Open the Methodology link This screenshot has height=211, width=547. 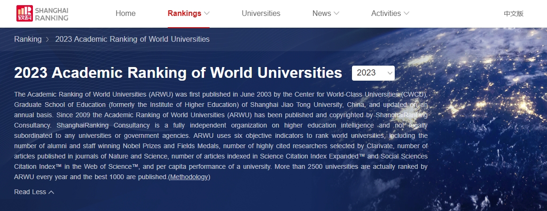[189, 177]
